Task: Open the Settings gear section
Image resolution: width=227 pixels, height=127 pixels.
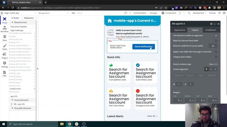Action: [x=5, y=65]
